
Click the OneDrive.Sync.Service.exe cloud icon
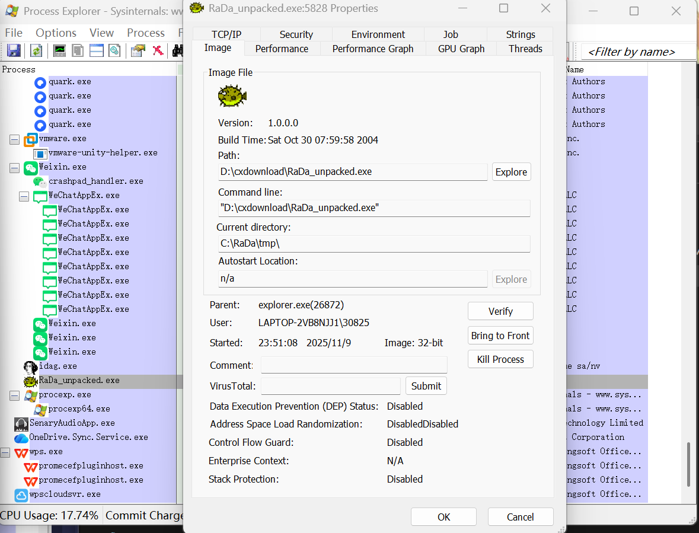[x=21, y=438]
